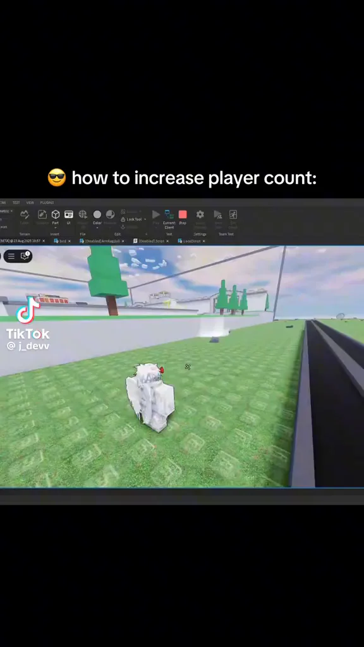This screenshot has height=647, width=364.
Task: Open the Color circle tool
Action: (97, 214)
